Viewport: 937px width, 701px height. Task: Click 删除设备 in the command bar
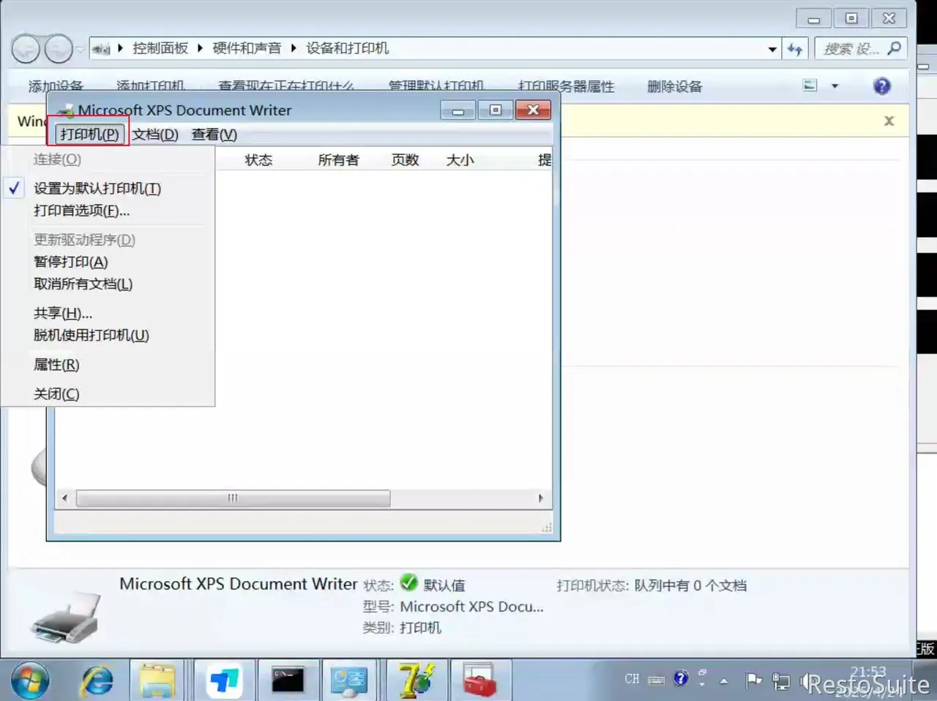pos(674,86)
